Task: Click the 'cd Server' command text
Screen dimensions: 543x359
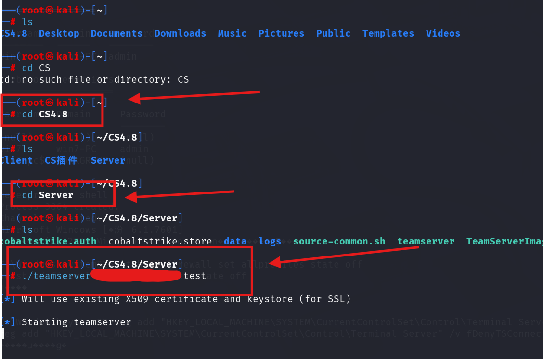Action: pos(48,195)
